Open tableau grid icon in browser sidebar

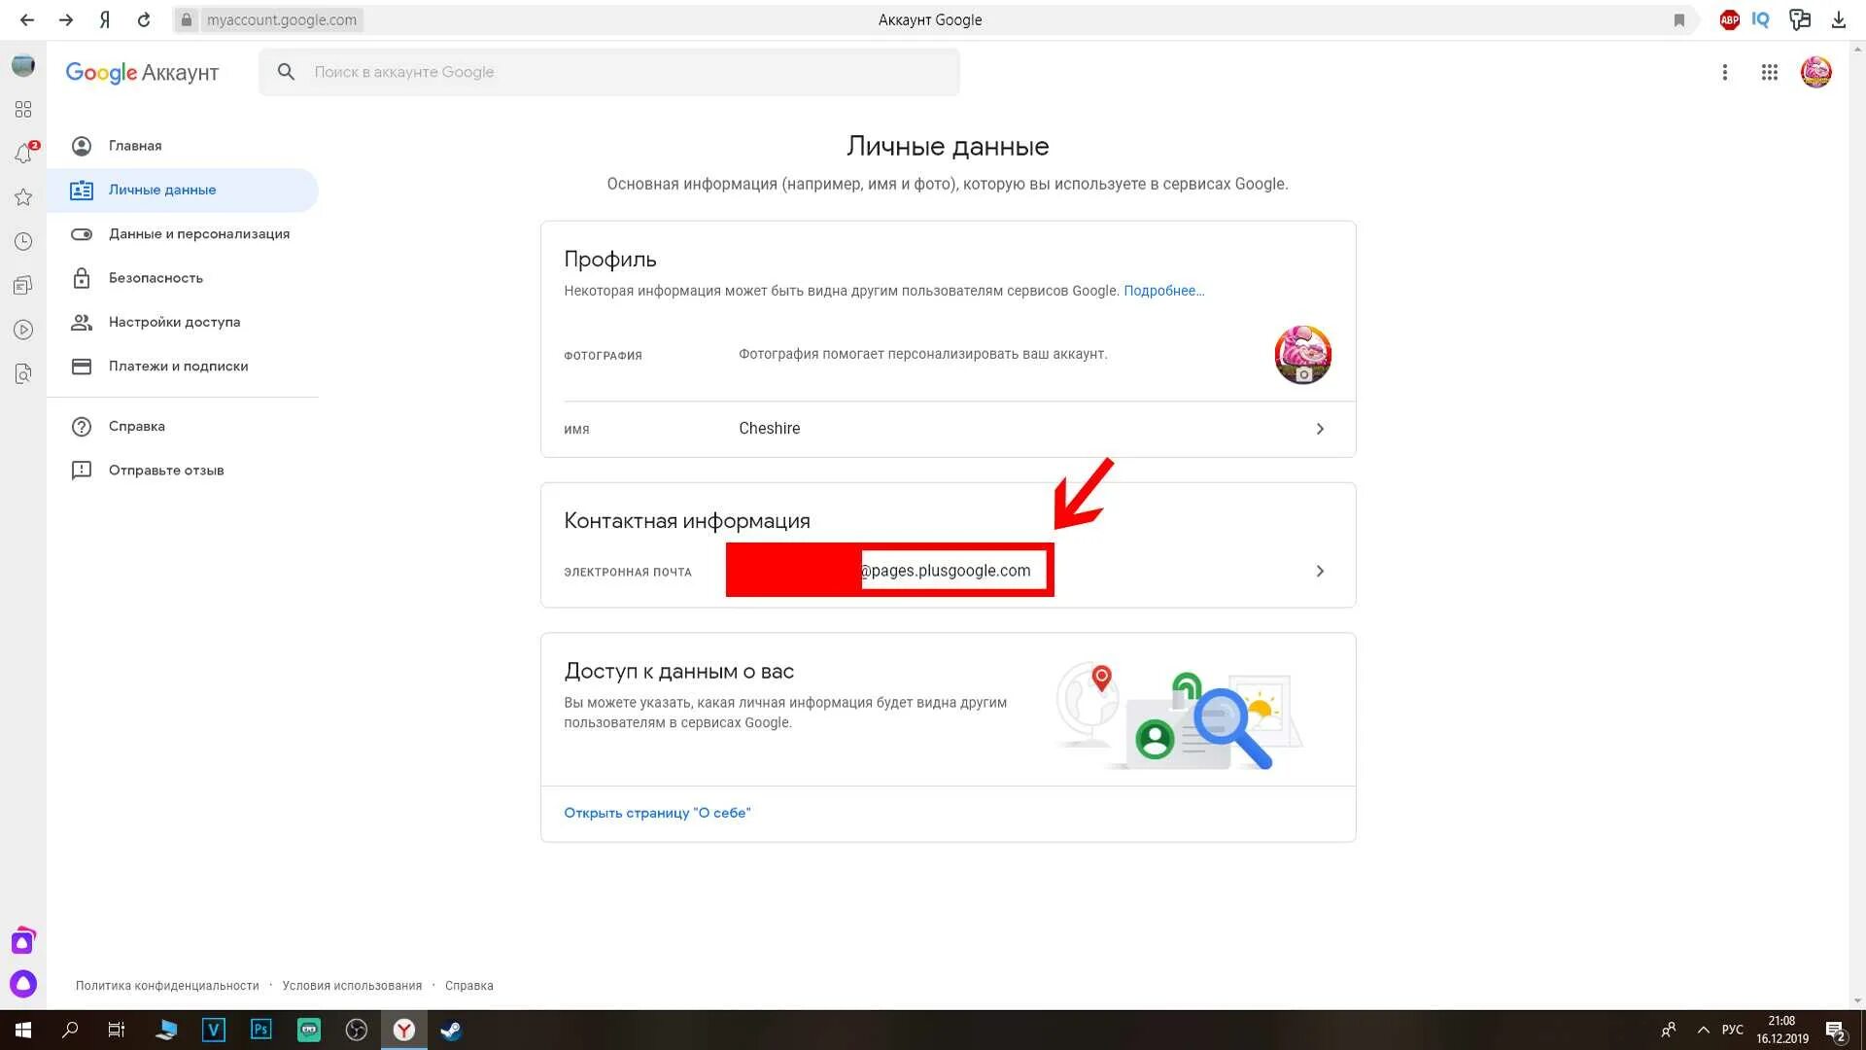click(x=23, y=109)
